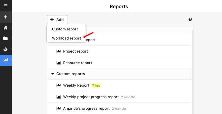
Task: Go to Home via house icon
Action: pyautogui.click(x=5, y=28)
